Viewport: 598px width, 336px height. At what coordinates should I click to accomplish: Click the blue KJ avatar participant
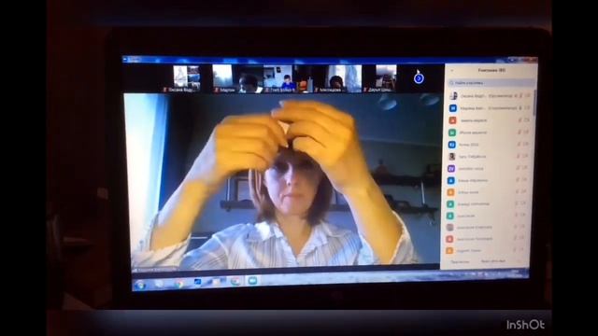452,145
